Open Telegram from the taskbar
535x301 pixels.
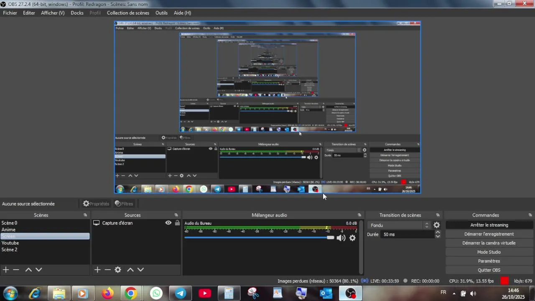[180, 293]
